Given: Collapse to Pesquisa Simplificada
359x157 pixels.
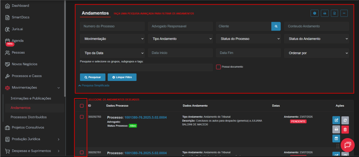Looking at the screenshot, I should coord(94,86).
